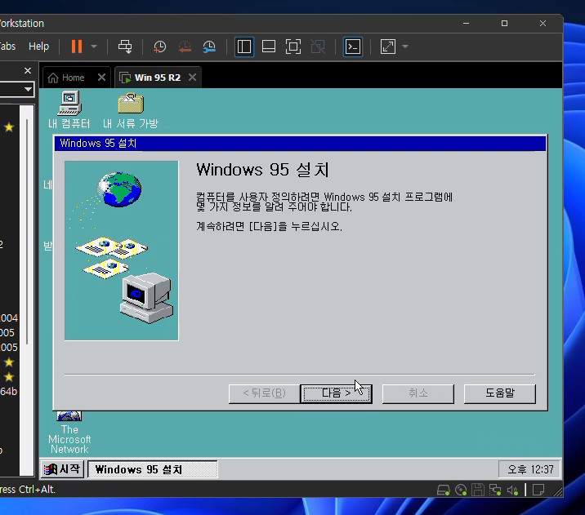585x515 pixels.
Task: Open the Help menu
Action: click(x=38, y=47)
